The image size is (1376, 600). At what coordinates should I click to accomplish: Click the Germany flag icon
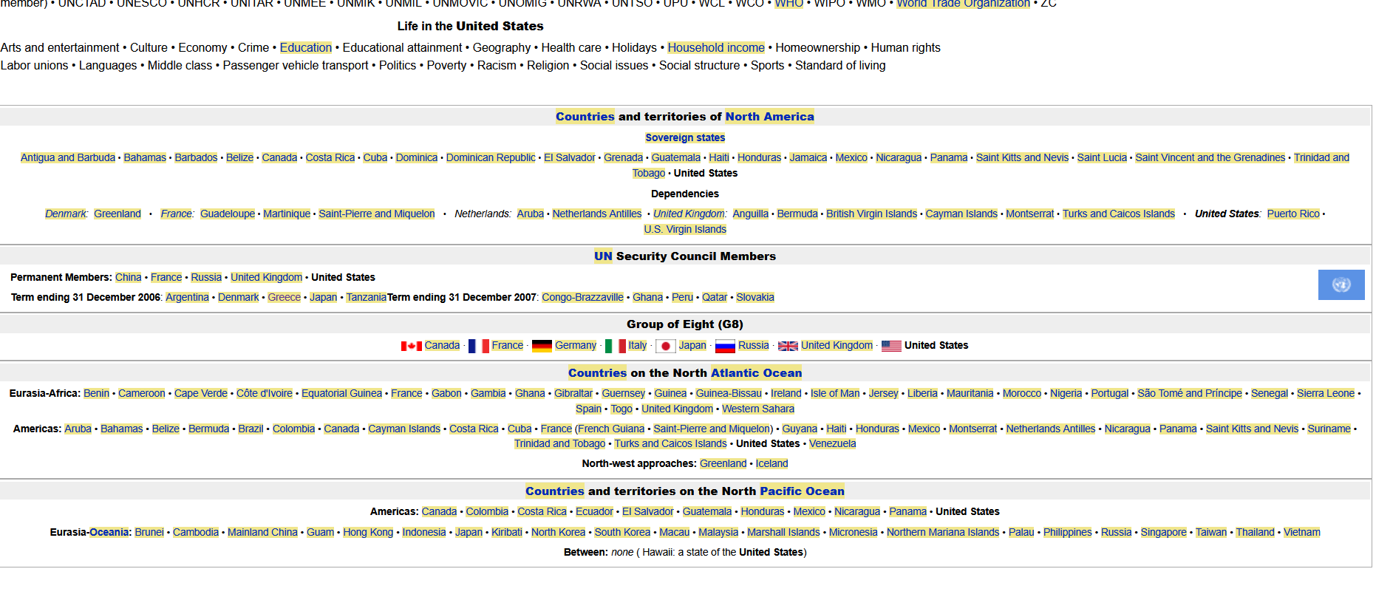[542, 346]
